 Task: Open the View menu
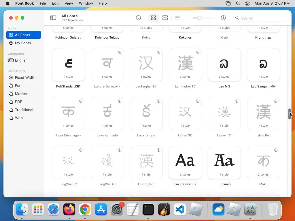pyautogui.click(x=69, y=3)
